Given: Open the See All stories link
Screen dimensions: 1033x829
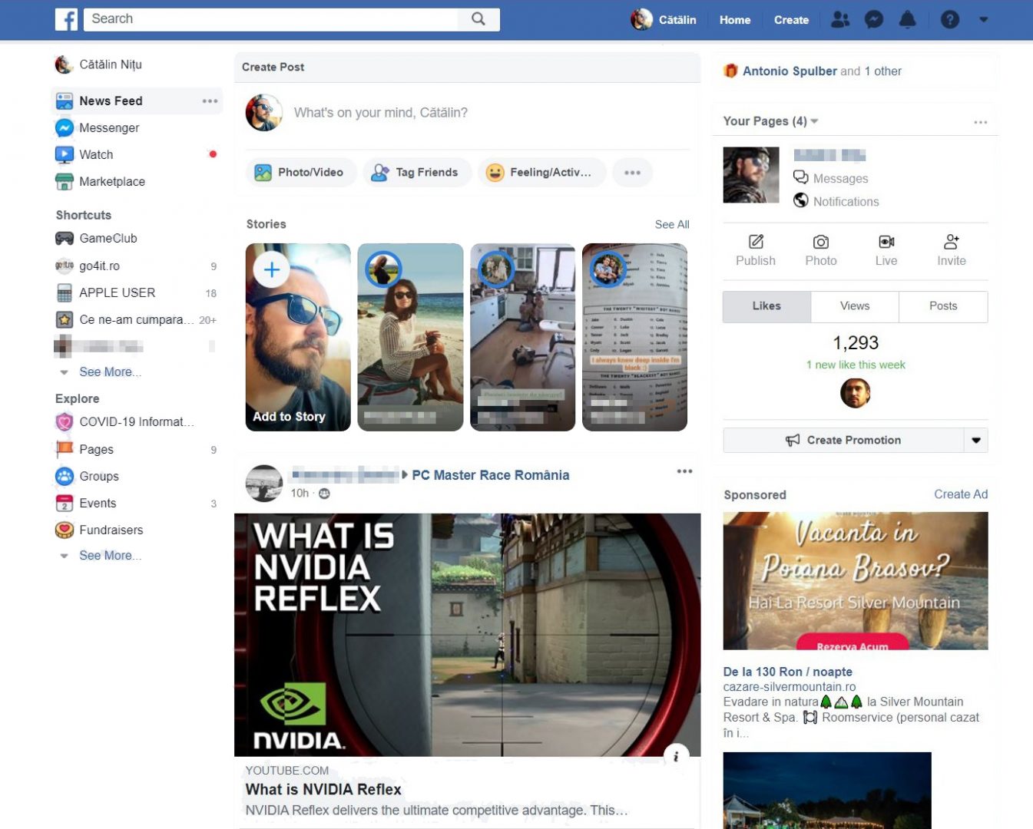Looking at the screenshot, I should point(671,224).
